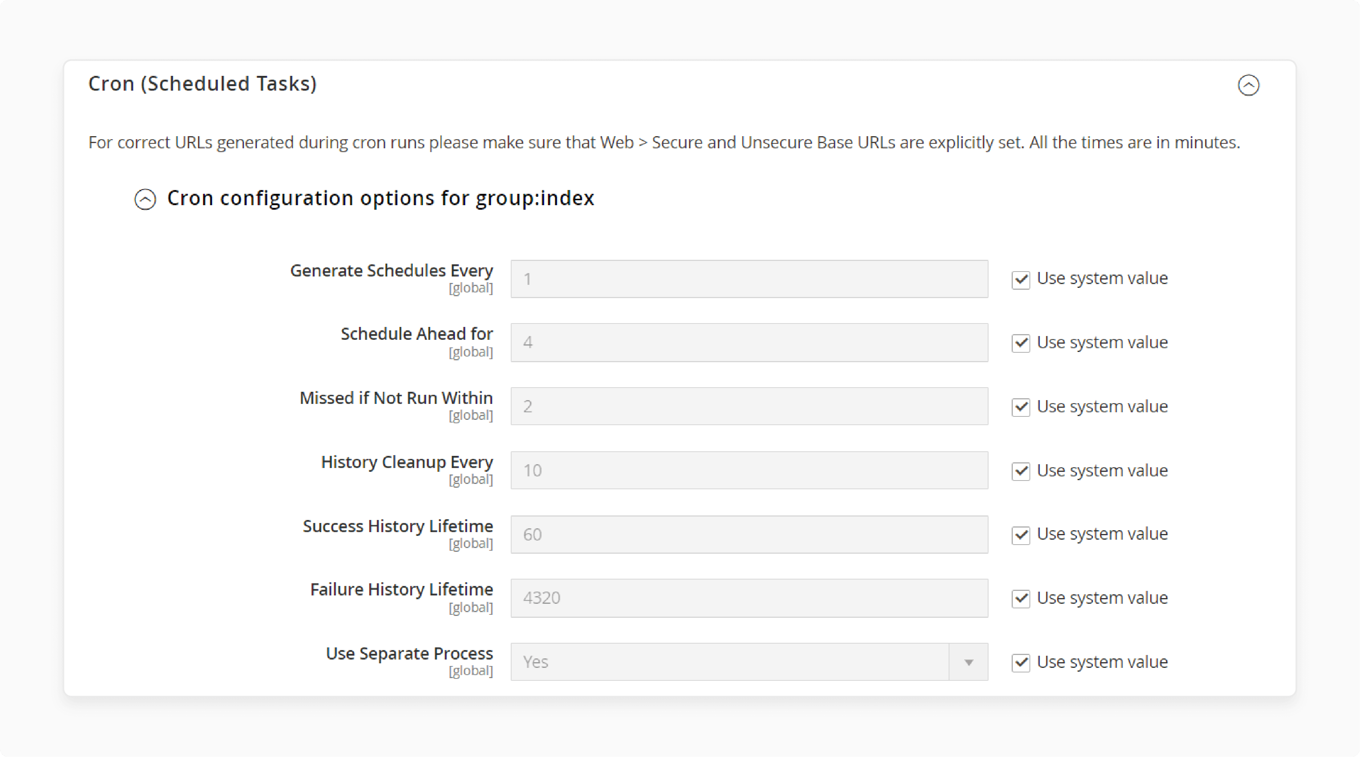1360x757 pixels.
Task: Click the Failure History Lifetime input field
Action: 749,598
